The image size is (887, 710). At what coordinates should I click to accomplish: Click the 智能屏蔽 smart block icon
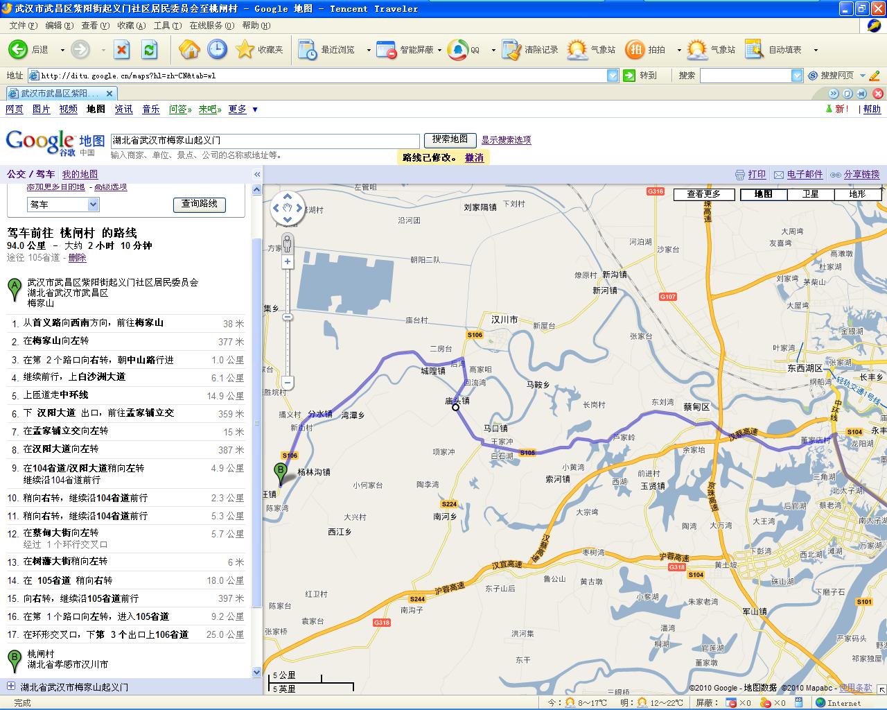tap(386, 49)
